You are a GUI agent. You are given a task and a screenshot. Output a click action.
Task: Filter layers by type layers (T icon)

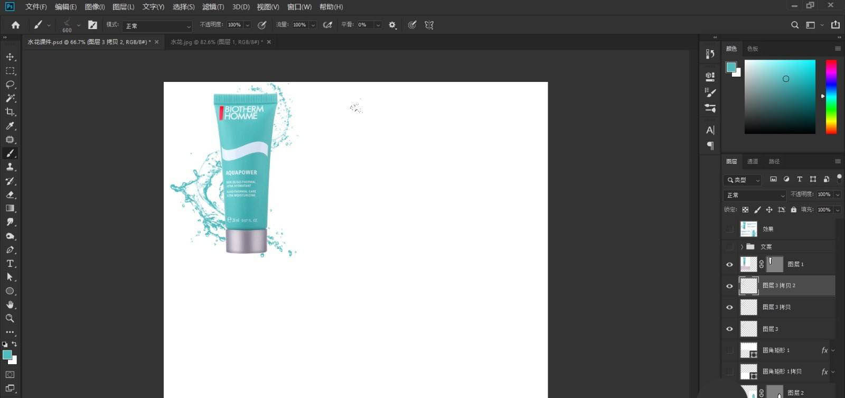tap(800, 179)
